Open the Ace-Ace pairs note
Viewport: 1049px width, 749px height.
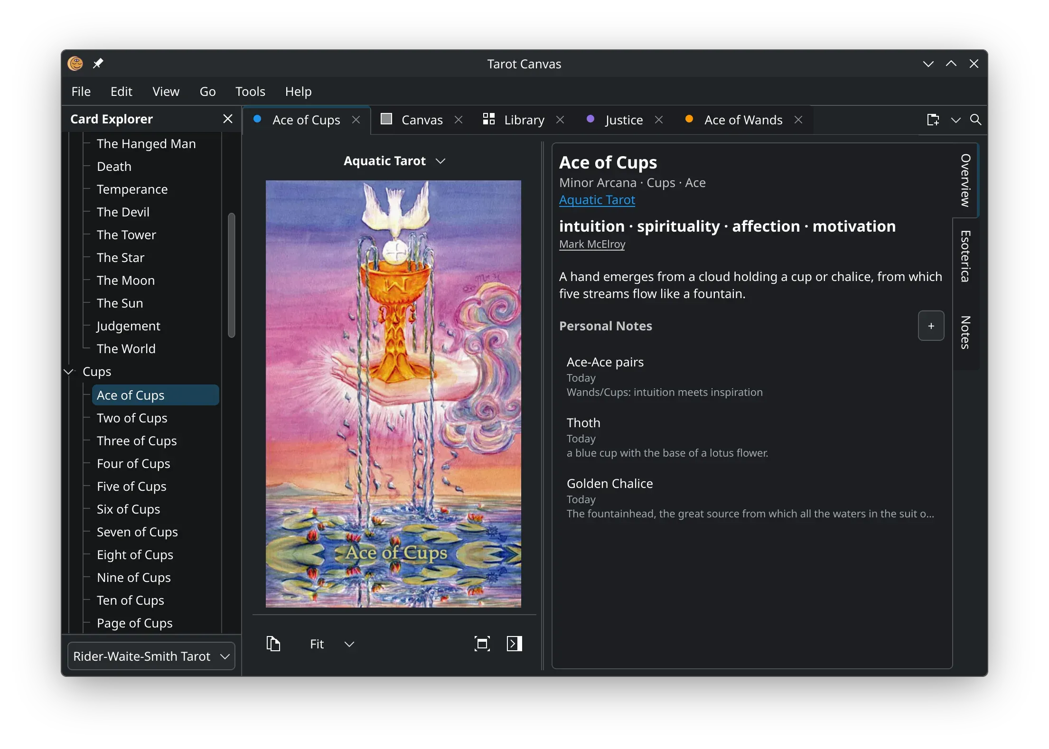[752, 377]
